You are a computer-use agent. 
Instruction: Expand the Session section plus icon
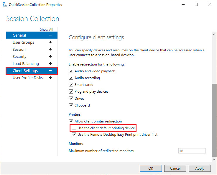click(50, 50)
